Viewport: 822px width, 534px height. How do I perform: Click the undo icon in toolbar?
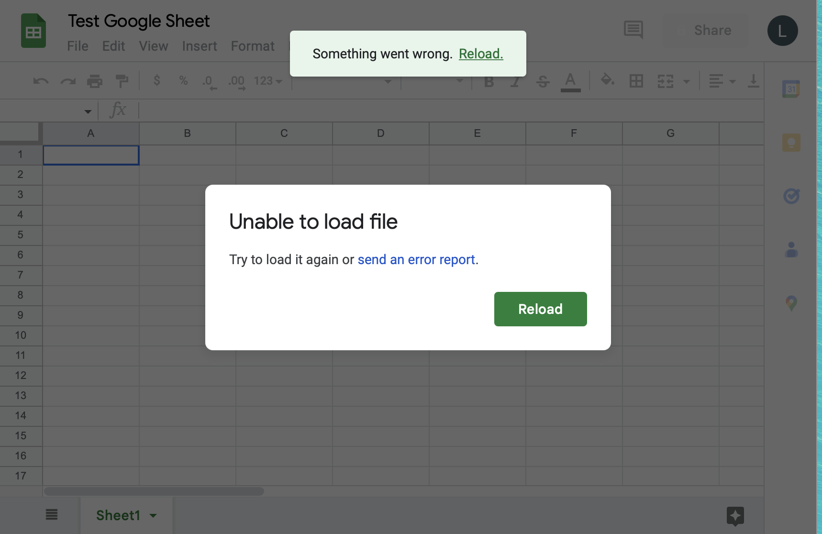[x=41, y=81]
